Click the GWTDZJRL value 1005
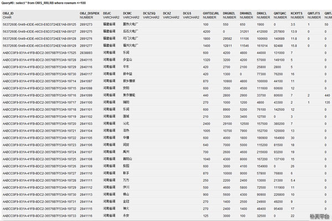The height and width of the screenshot is (221, 332). 206,131
